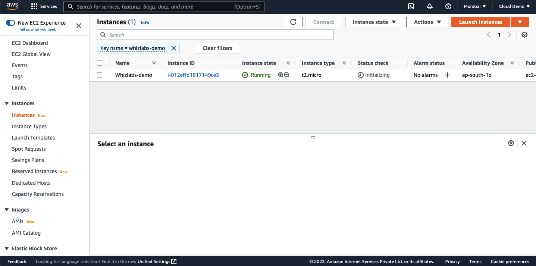Screen dimensions: 536x266
Task: Open EC2 Global View
Action: pos(31,54)
